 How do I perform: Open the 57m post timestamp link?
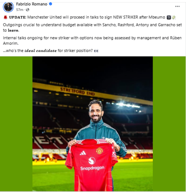(x=20, y=10)
